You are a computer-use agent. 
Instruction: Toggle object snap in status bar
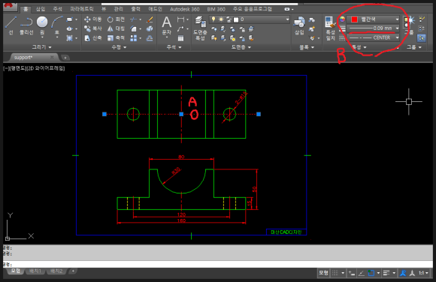(x=371, y=273)
